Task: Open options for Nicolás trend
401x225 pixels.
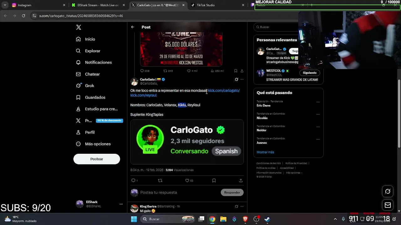Action: click(318, 114)
